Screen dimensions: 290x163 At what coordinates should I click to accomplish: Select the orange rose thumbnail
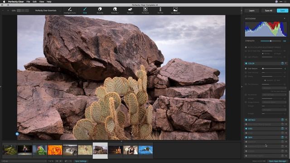[x=55, y=150]
